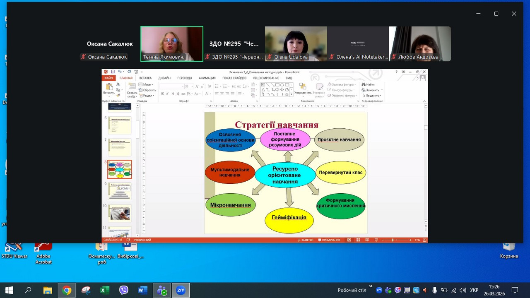Expand the Выделить select dropdown
This screenshot has width=530, height=298.
click(372, 96)
